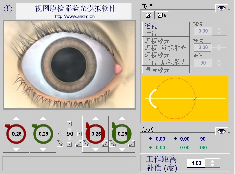
Task: Click the right red 0.25 cylinder lens
Action: coord(95,134)
